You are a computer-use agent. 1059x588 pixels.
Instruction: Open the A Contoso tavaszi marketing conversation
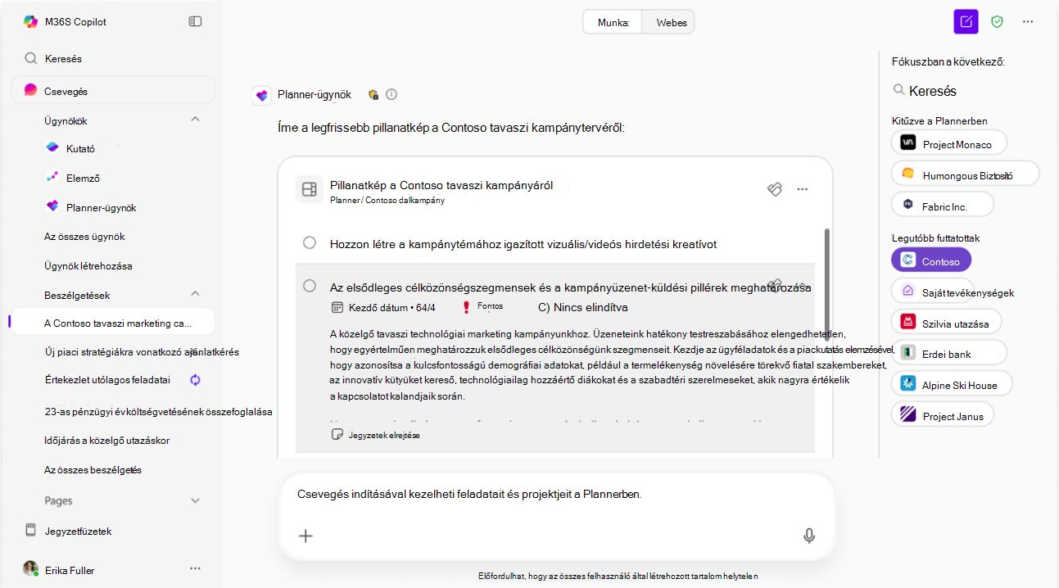pos(112,323)
